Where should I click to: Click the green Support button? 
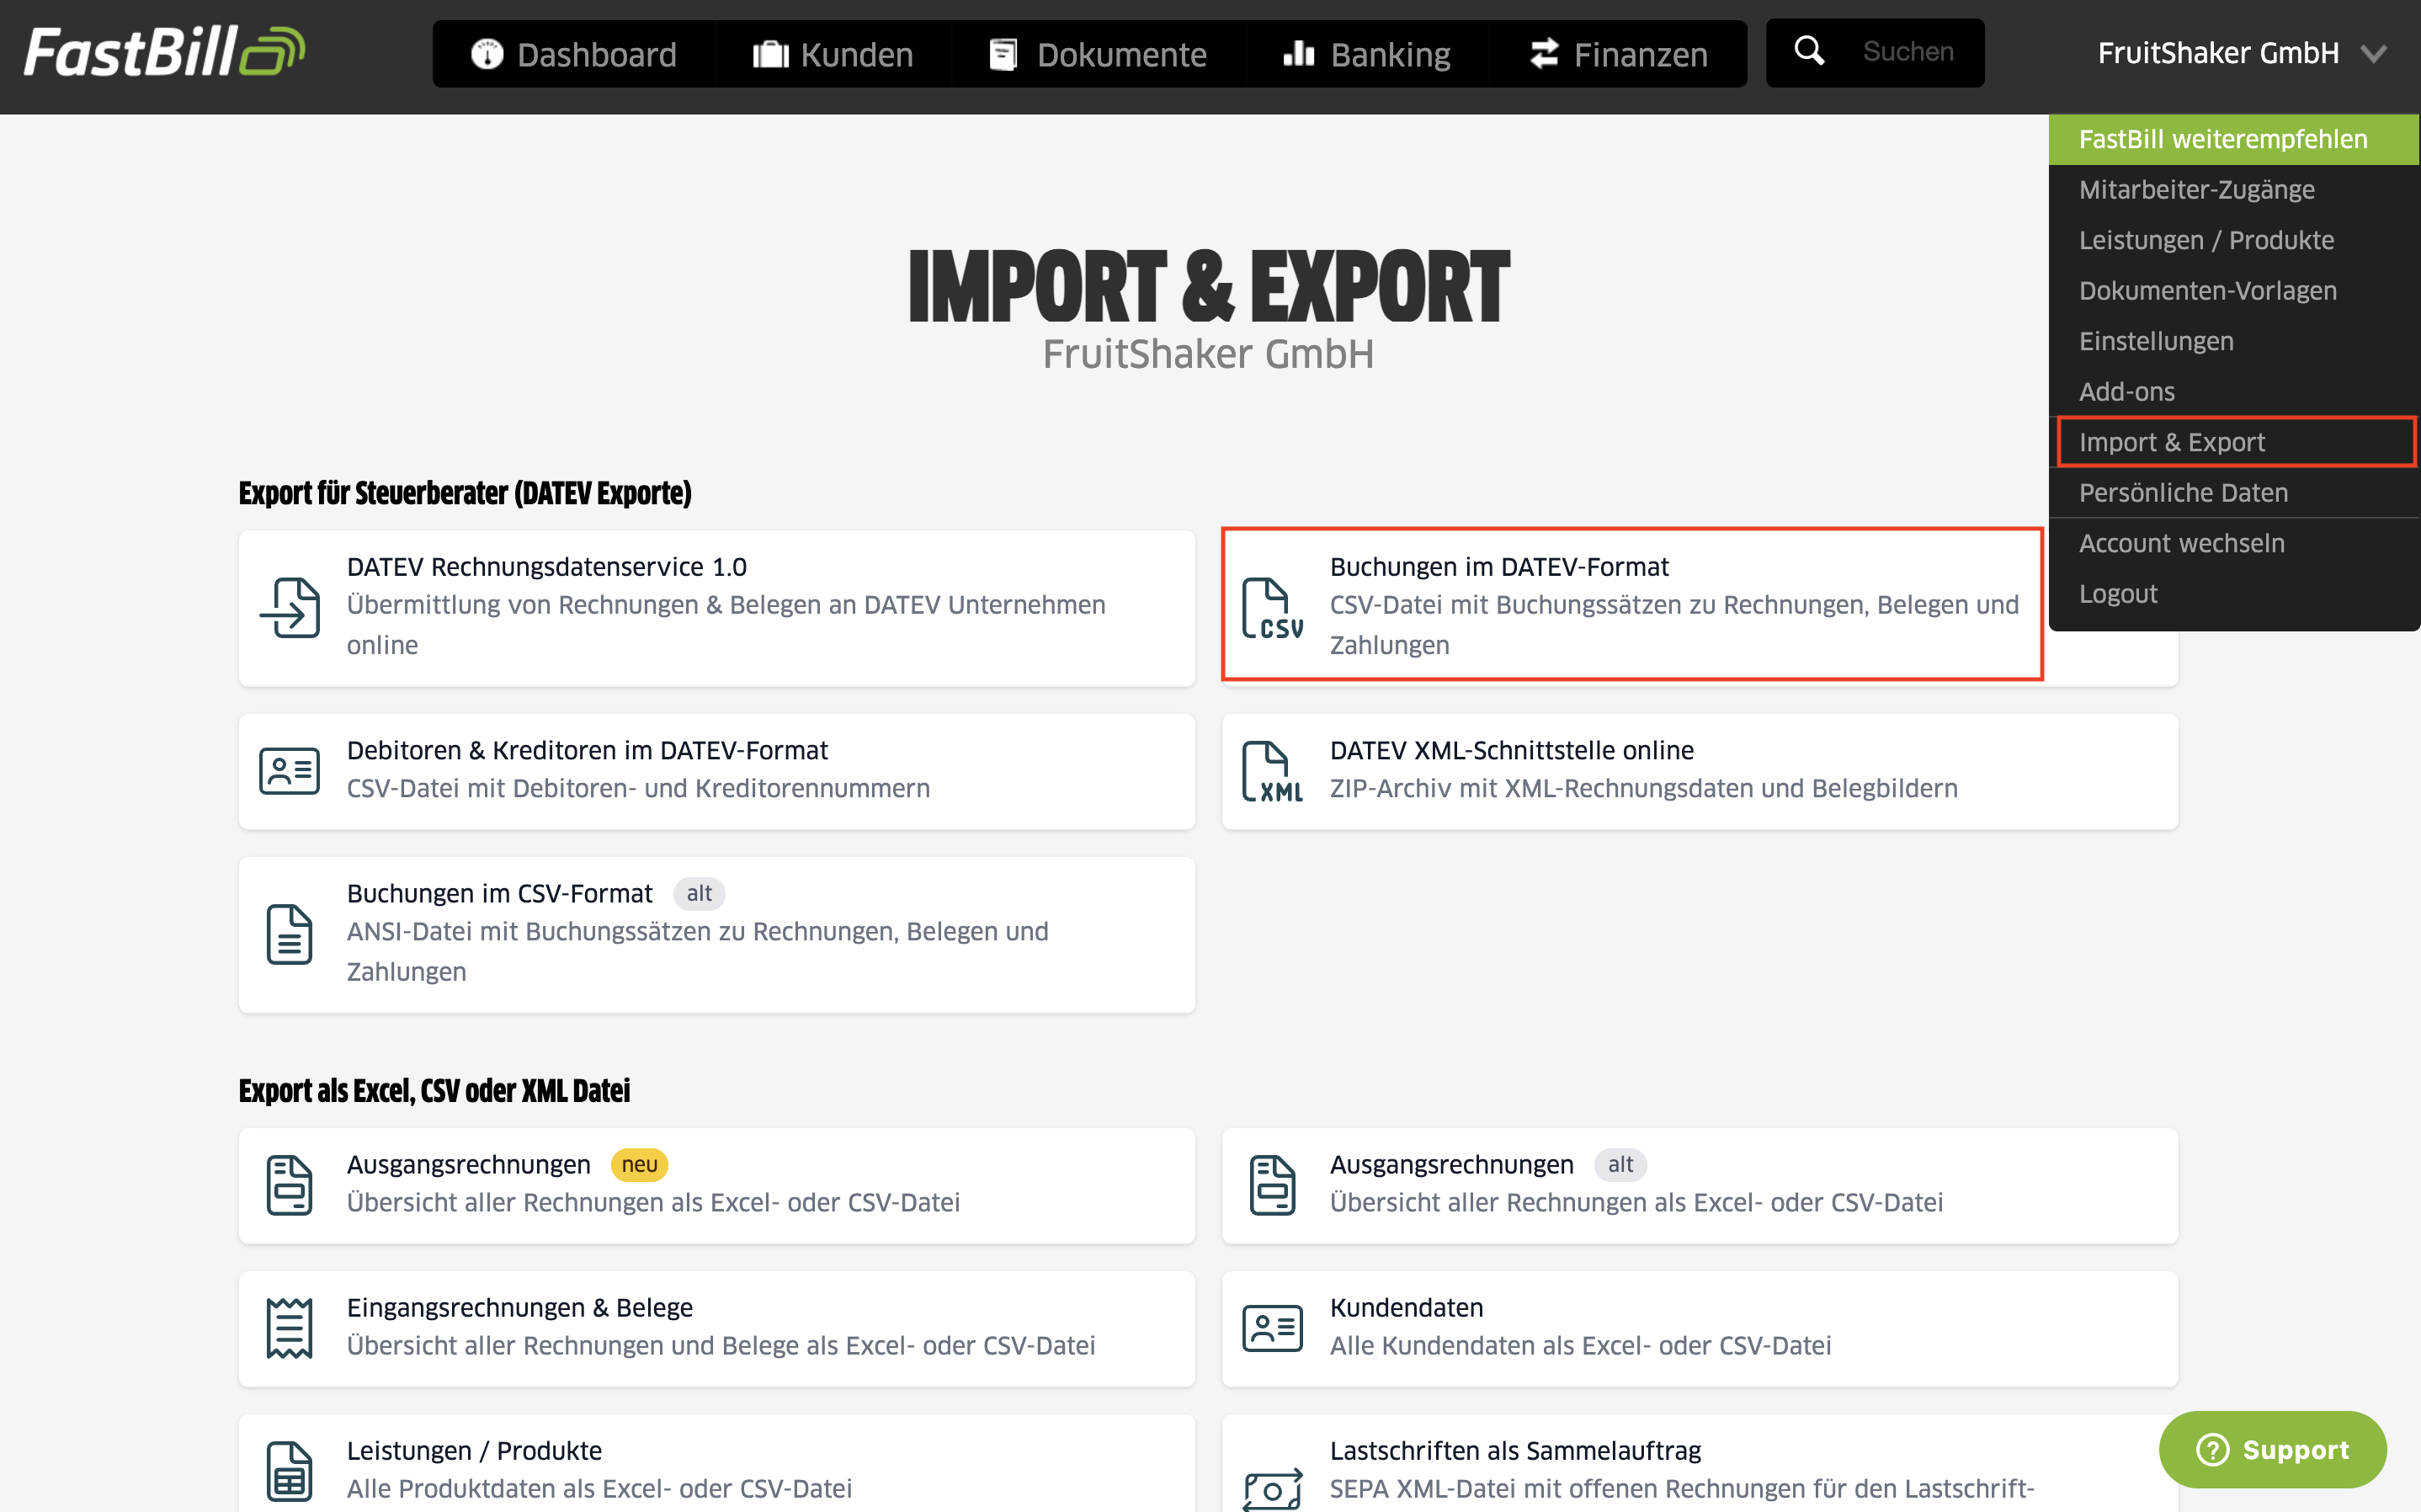(2272, 1449)
